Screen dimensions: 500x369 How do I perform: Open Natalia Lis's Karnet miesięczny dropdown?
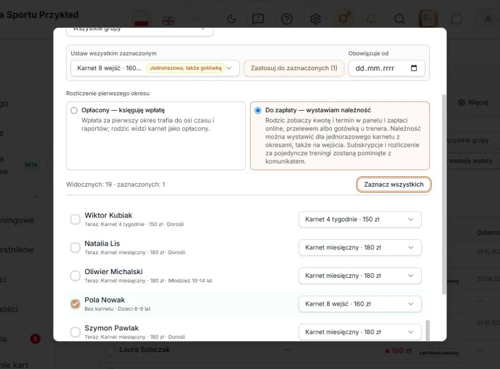[360, 247]
